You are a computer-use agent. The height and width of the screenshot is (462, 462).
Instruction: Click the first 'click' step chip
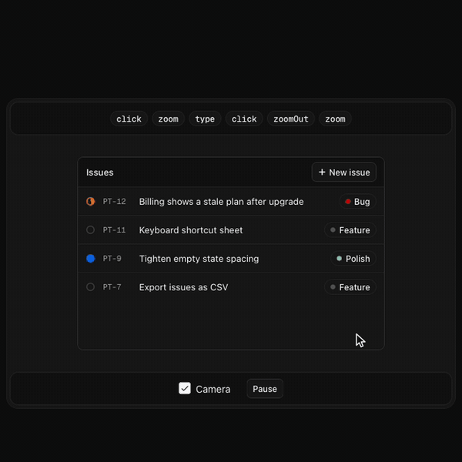point(129,119)
